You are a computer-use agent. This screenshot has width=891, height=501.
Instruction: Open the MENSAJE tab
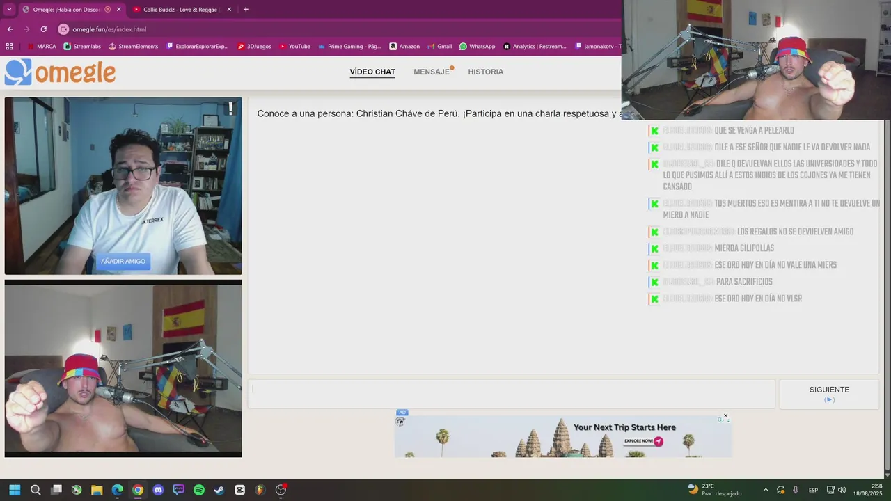pyautogui.click(x=432, y=72)
